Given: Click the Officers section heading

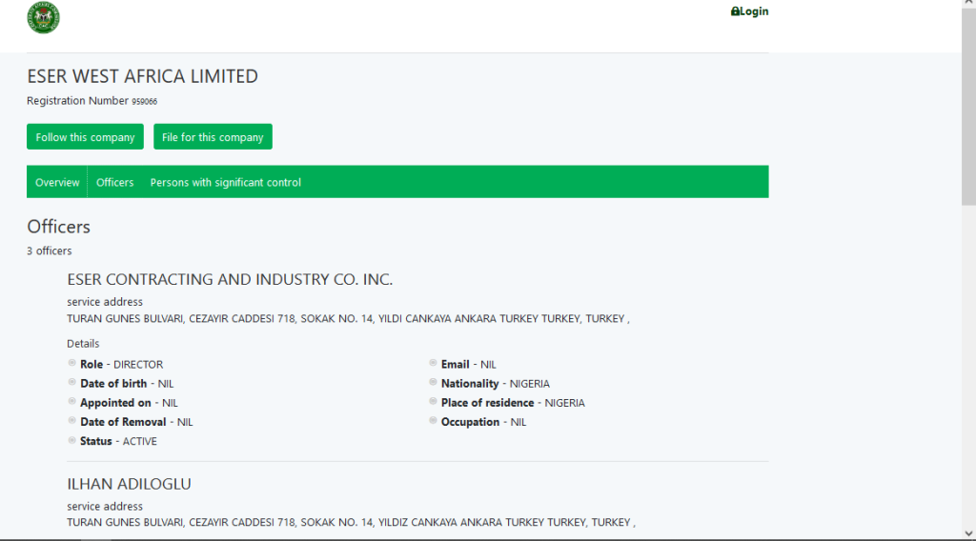Looking at the screenshot, I should pos(58,227).
